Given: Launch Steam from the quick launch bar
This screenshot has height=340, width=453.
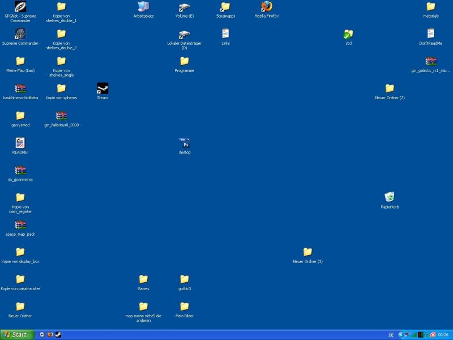Looking at the screenshot, I should pyautogui.click(x=58, y=335).
